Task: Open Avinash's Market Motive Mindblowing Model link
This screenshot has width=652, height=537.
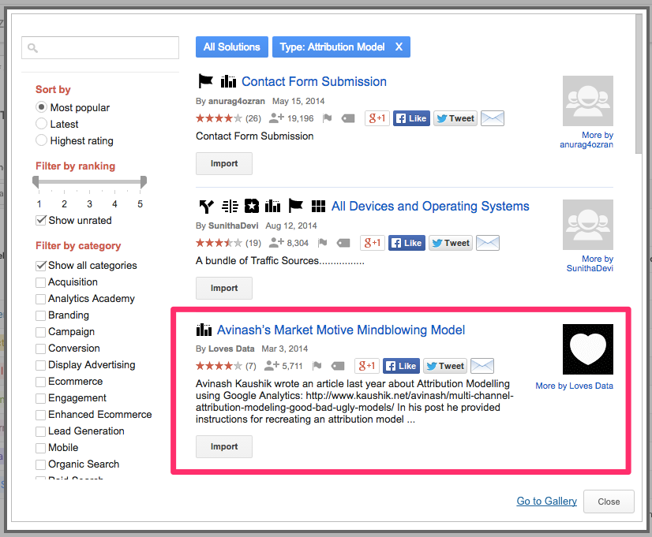Action: [x=341, y=330]
